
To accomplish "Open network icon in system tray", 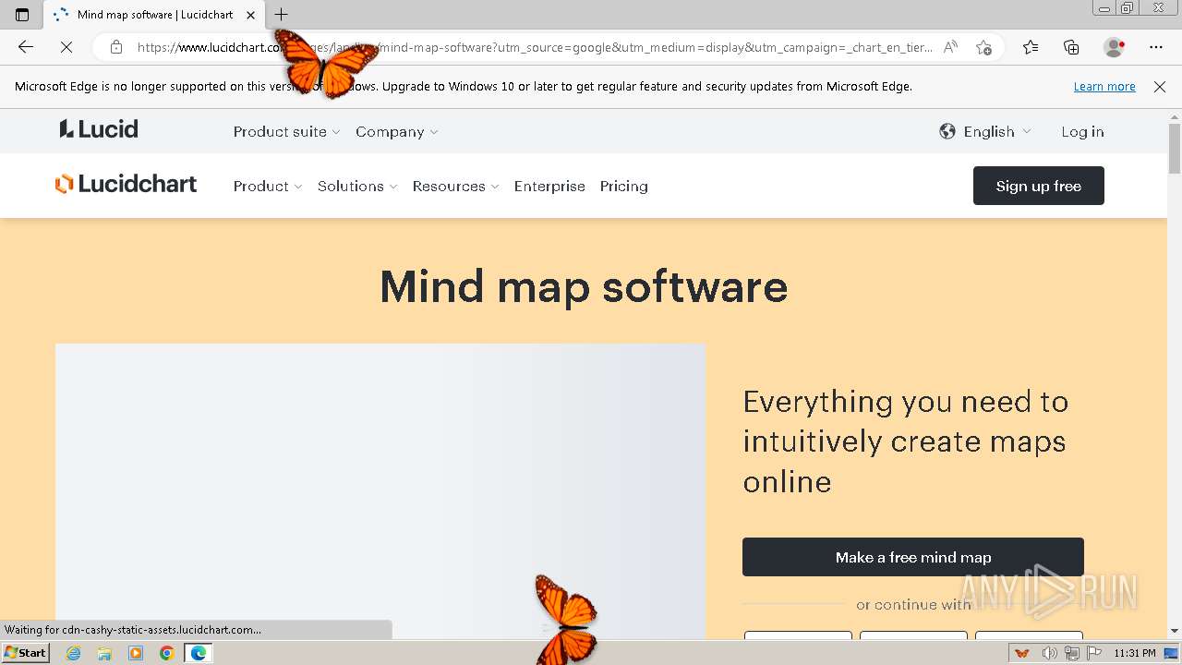I will point(1071,653).
